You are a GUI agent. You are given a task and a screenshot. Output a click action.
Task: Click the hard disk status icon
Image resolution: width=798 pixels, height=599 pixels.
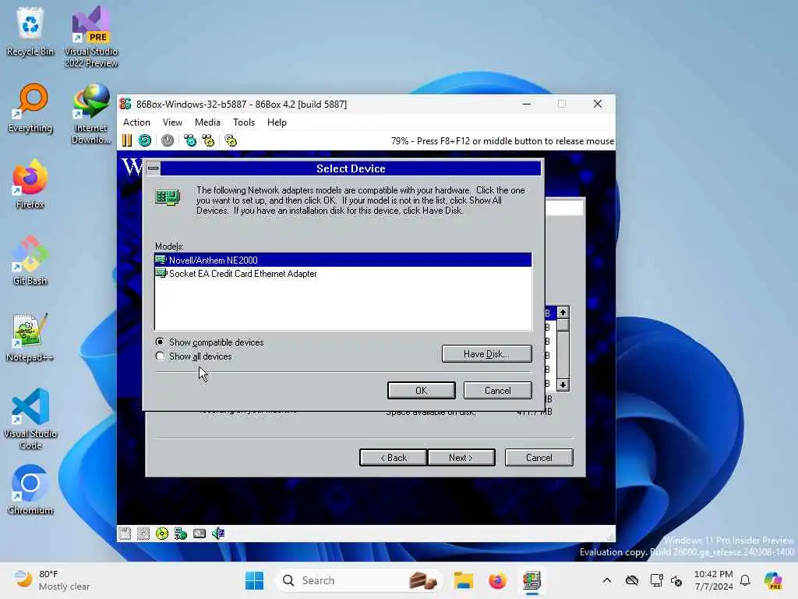(x=199, y=533)
